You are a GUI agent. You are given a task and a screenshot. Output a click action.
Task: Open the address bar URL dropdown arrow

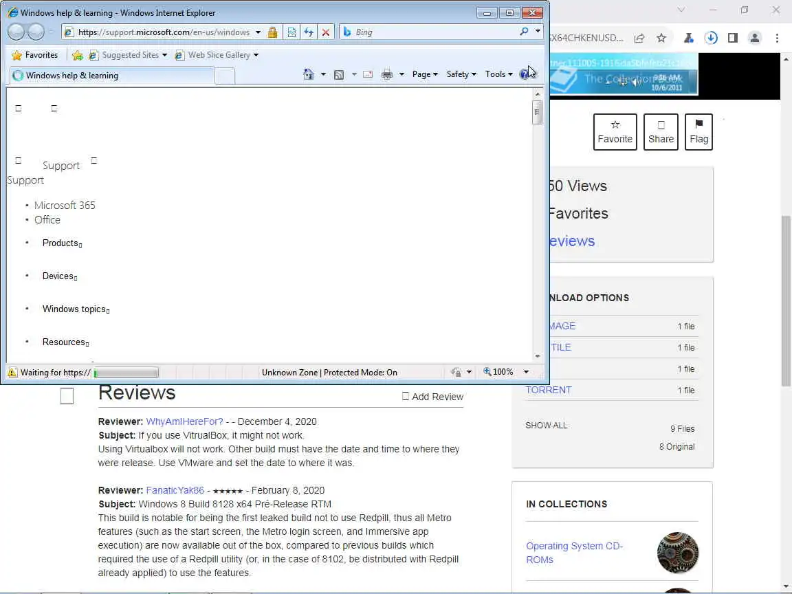[x=258, y=32]
